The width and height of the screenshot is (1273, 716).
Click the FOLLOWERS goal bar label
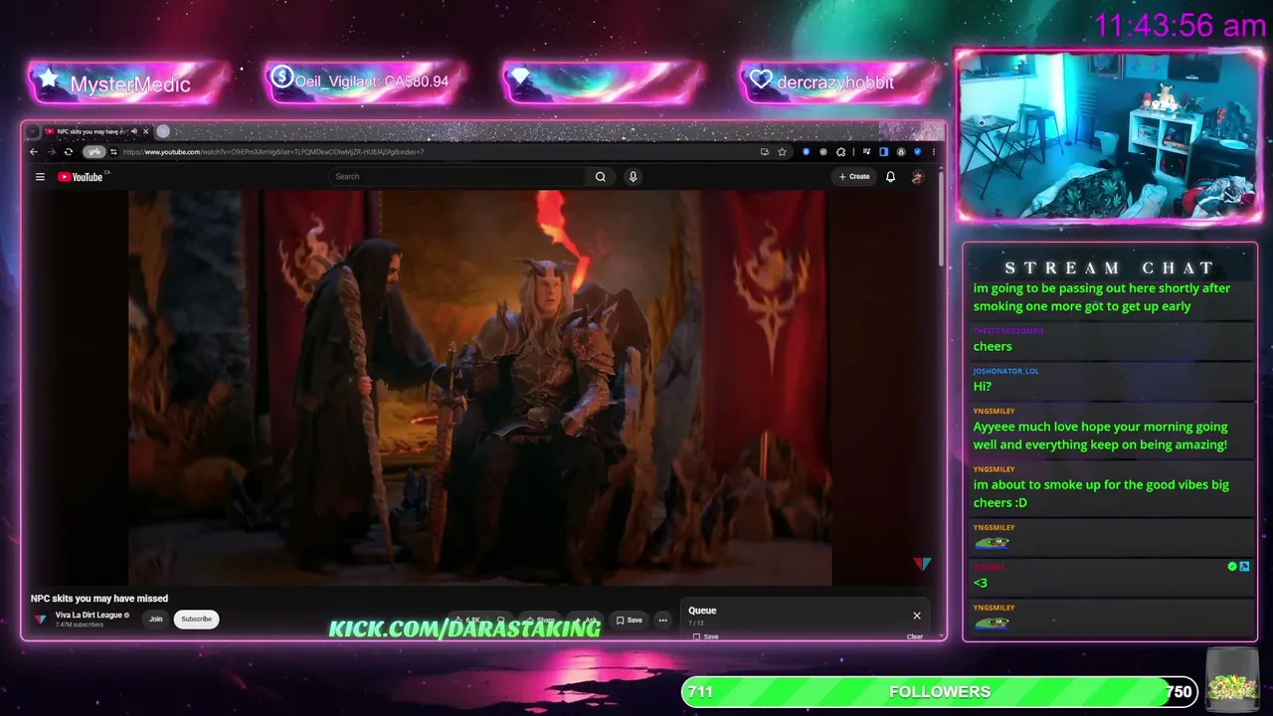pos(940,692)
